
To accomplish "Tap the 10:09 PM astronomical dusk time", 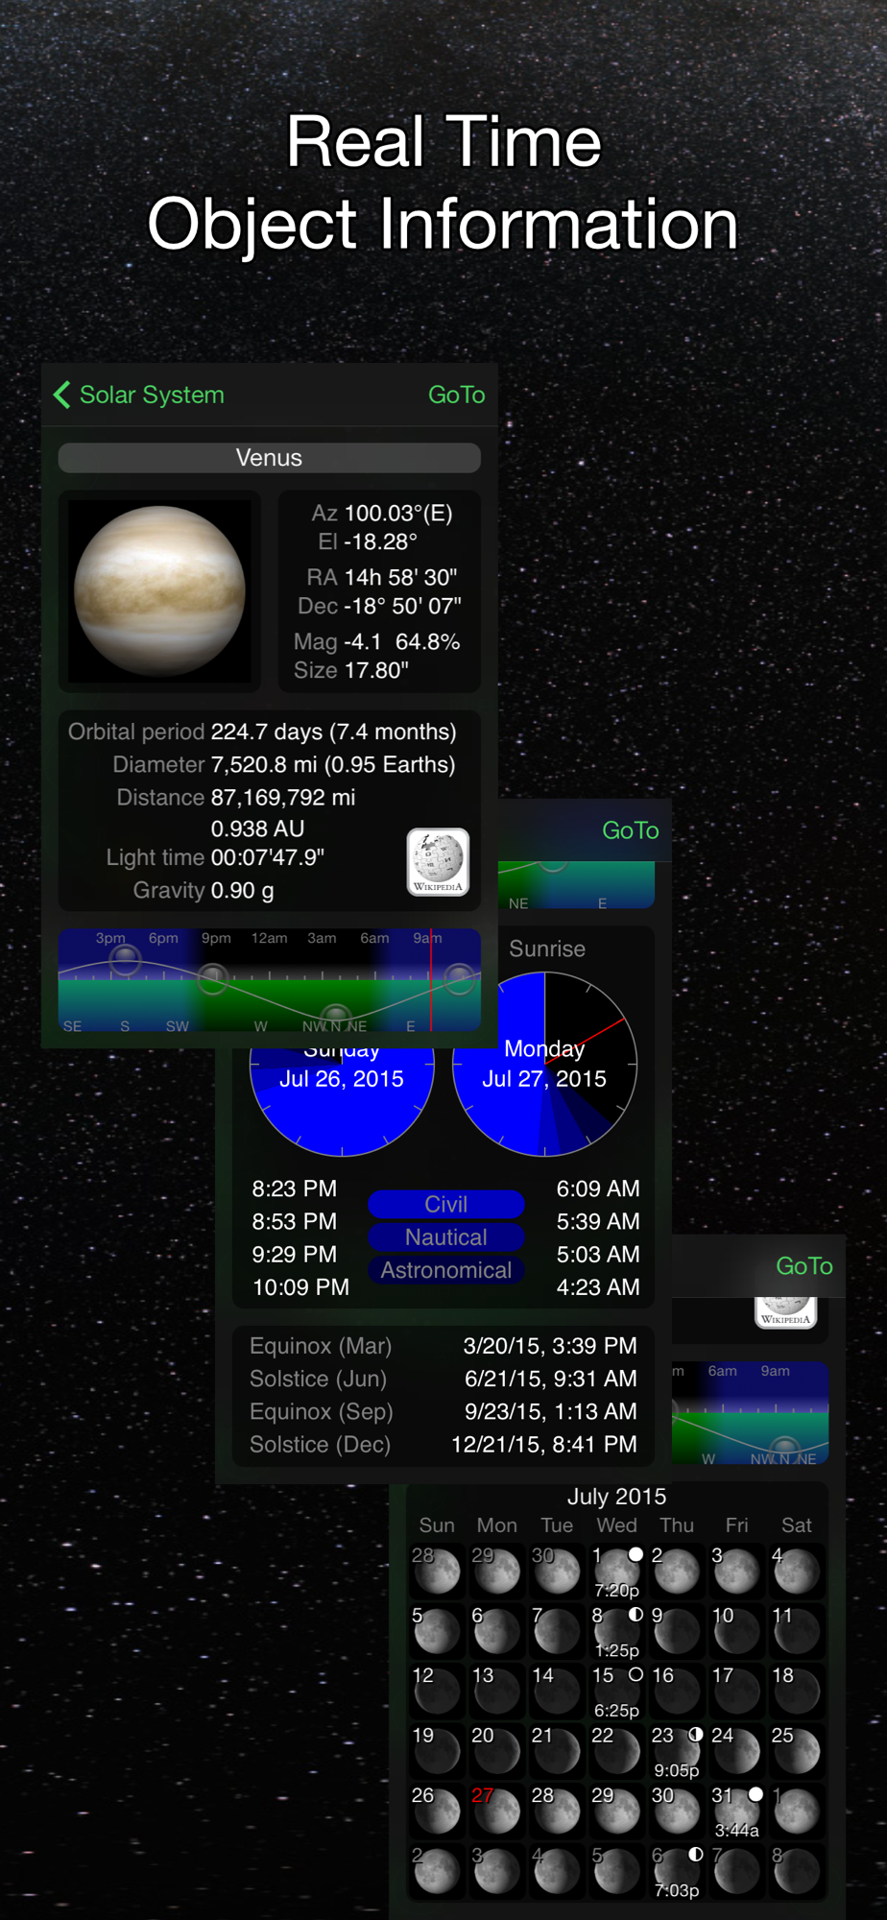I will click(300, 1287).
